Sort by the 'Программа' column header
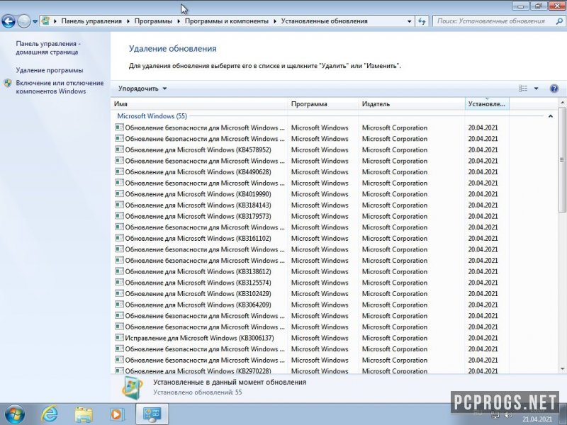The height and width of the screenshot is (425, 567). pos(323,104)
